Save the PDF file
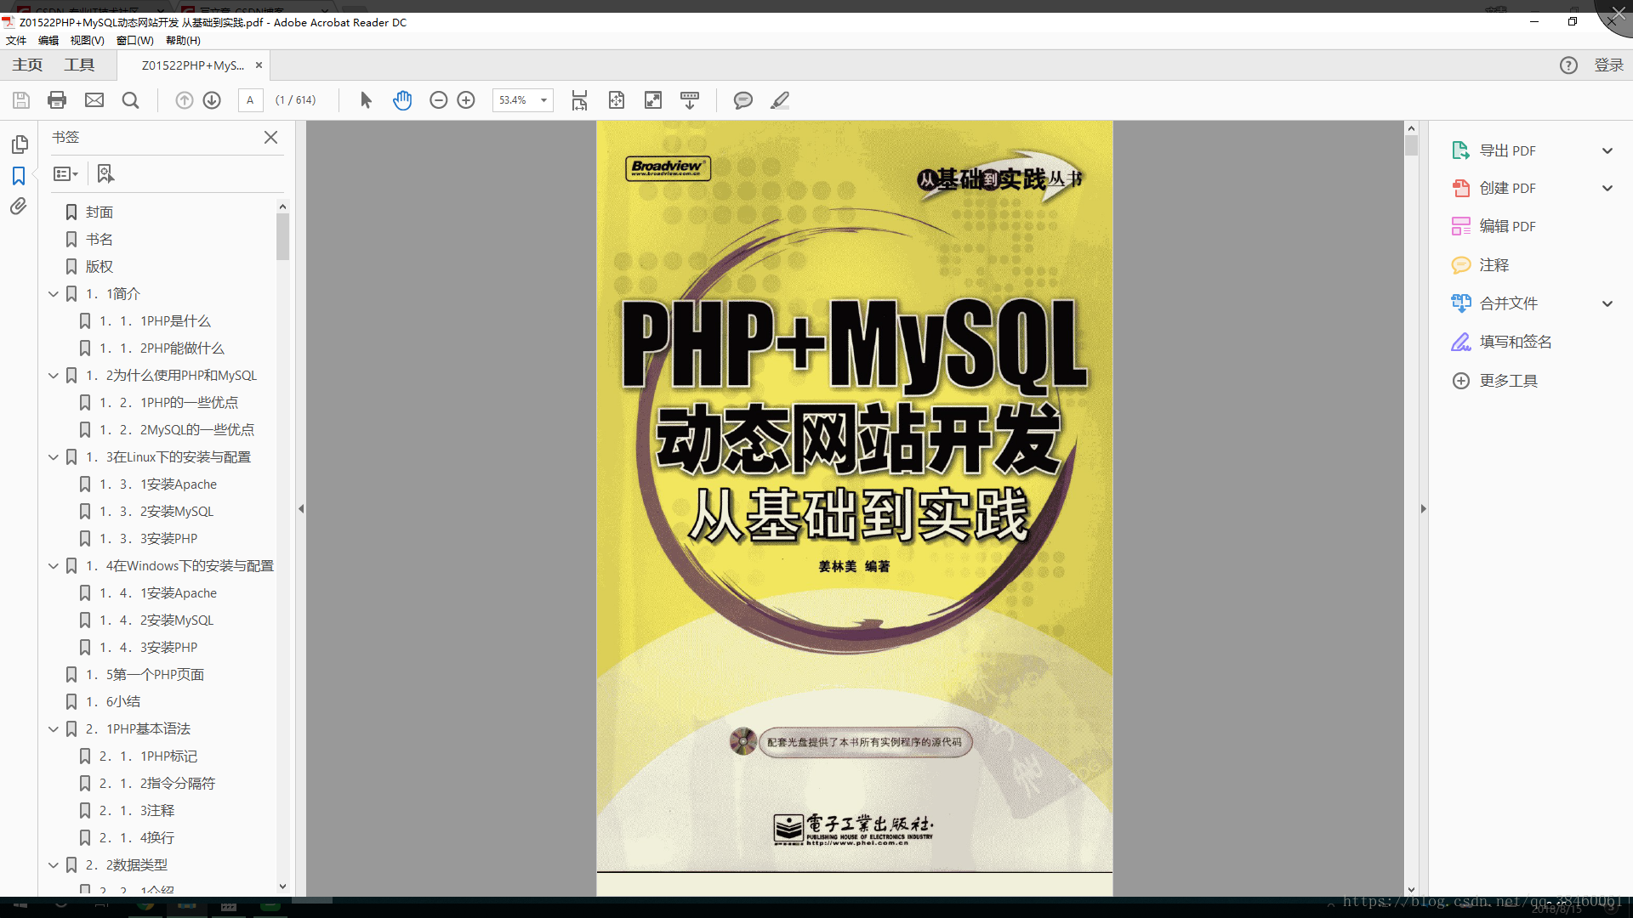The height and width of the screenshot is (918, 1633). click(20, 99)
